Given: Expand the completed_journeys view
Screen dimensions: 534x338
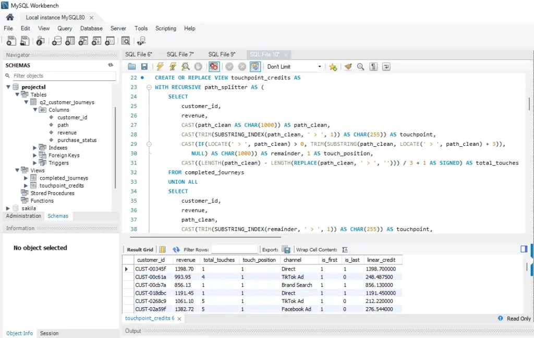Looking at the screenshot, I should (26, 178).
